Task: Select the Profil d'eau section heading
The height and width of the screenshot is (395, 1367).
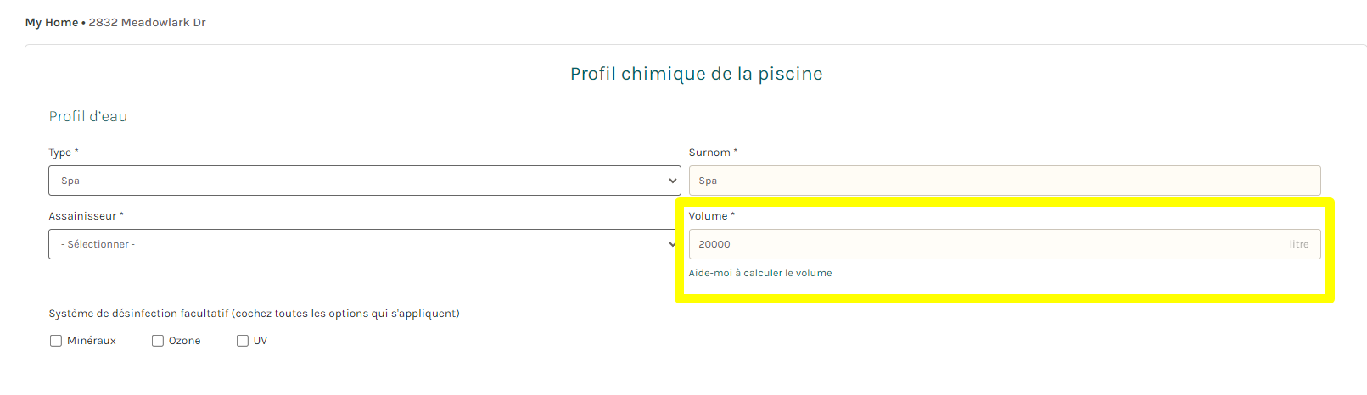Action: coord(88,116)
